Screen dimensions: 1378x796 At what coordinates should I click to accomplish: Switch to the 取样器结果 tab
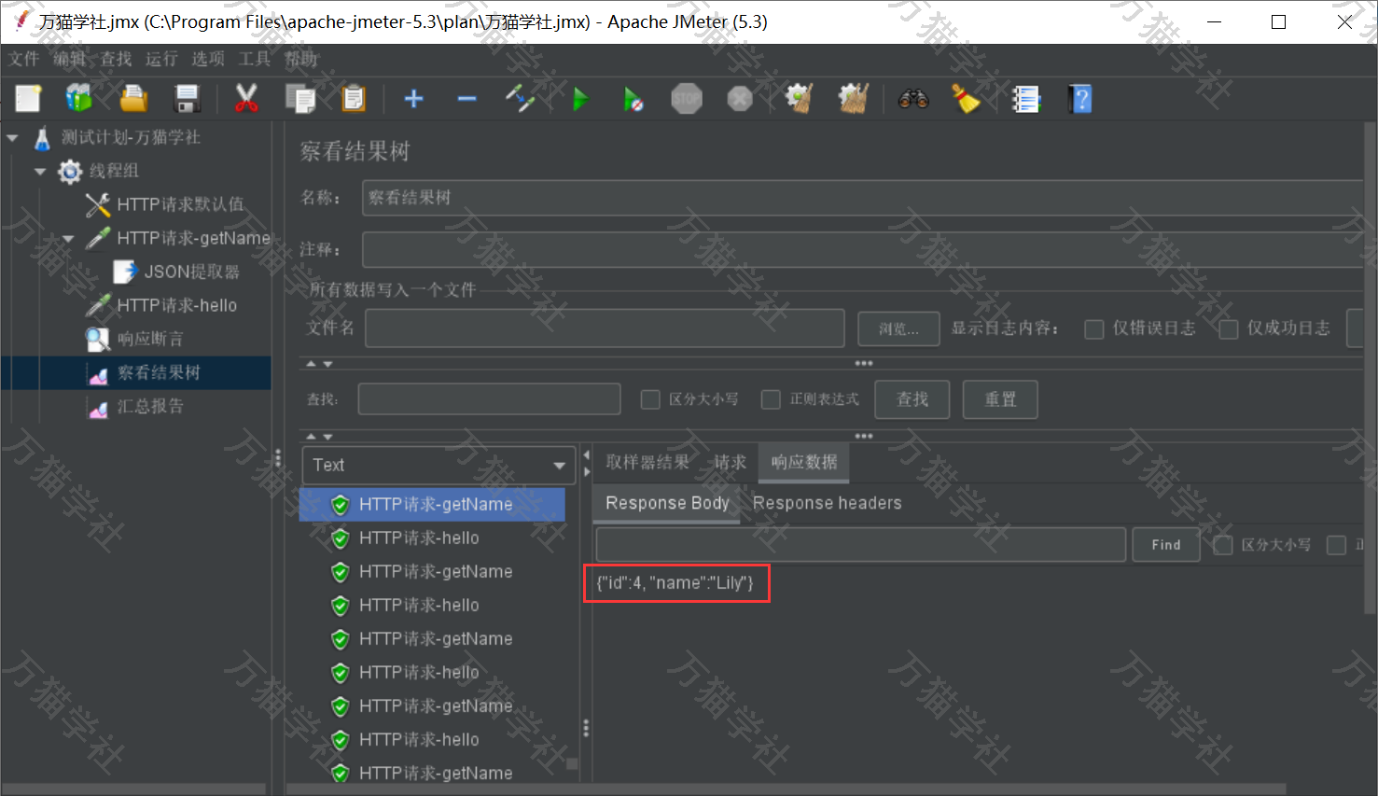click(647, 462)
